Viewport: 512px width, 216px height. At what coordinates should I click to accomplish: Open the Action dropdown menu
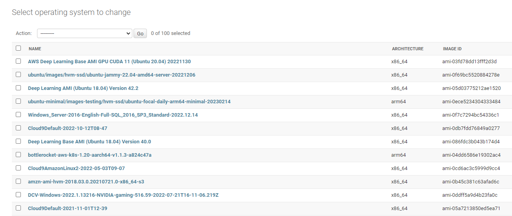pos(84,33)
